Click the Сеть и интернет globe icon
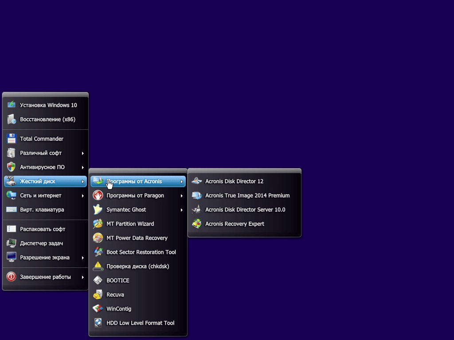 pyautogui.click(x=11, y=195)
